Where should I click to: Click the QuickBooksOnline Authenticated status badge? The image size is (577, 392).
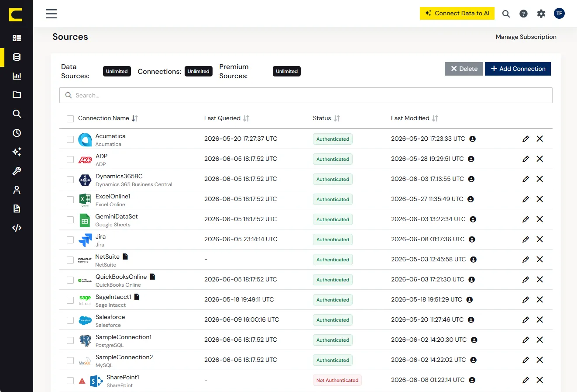[333, 280]
